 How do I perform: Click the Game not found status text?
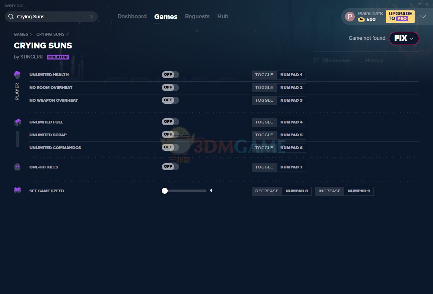tap(367, 38)
